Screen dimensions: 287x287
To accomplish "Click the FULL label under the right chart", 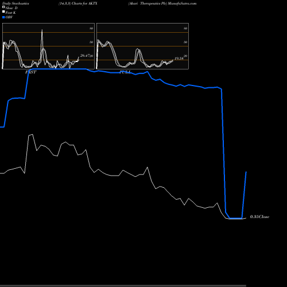I will (125, 72).
